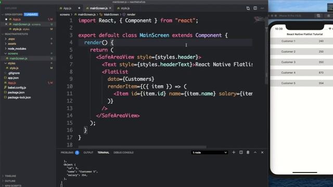Tap Customer 4 row in iPhone simulator
The image size is (333, 187).
(302, 73)
